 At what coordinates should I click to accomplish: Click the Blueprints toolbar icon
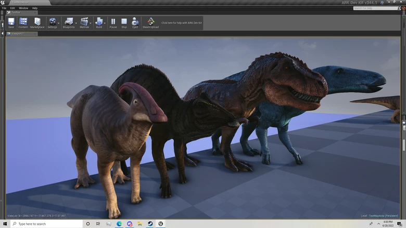click(68, 22)
